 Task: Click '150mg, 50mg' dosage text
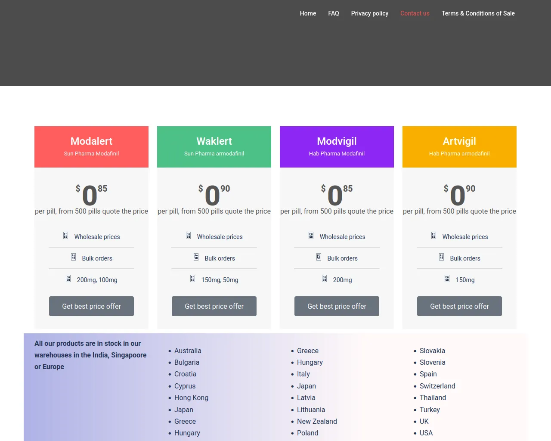220,280
